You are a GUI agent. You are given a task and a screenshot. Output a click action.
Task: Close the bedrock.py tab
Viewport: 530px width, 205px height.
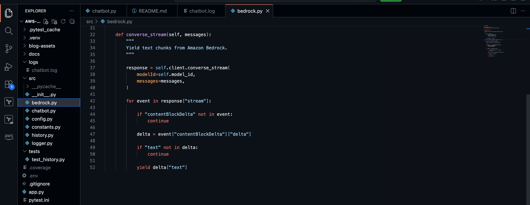point(268,11)
